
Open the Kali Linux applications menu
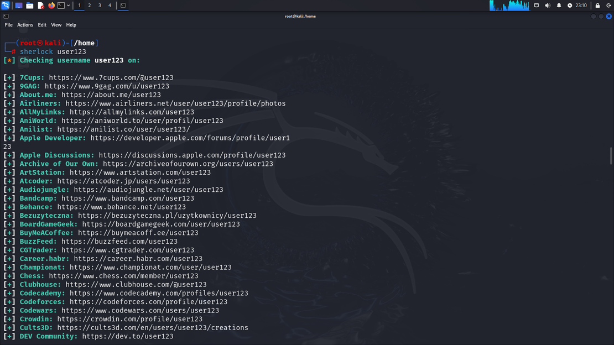coord(5,5)
